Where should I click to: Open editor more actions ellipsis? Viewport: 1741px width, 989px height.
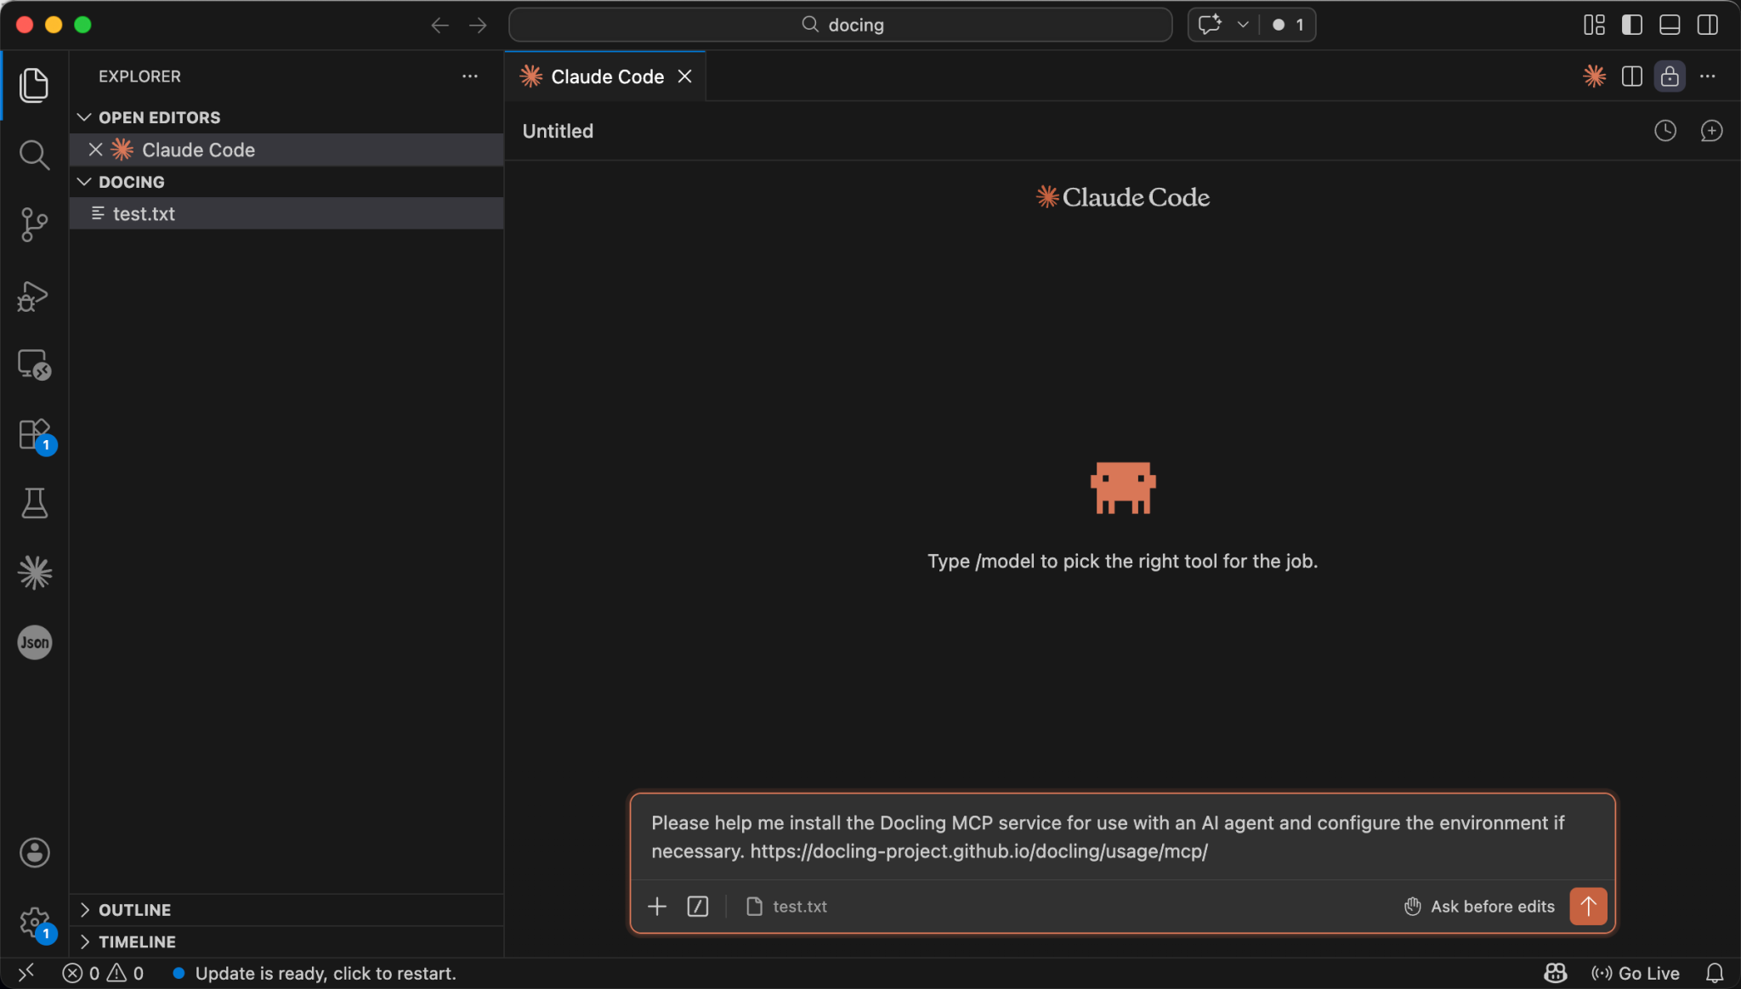coord(1708,76)
